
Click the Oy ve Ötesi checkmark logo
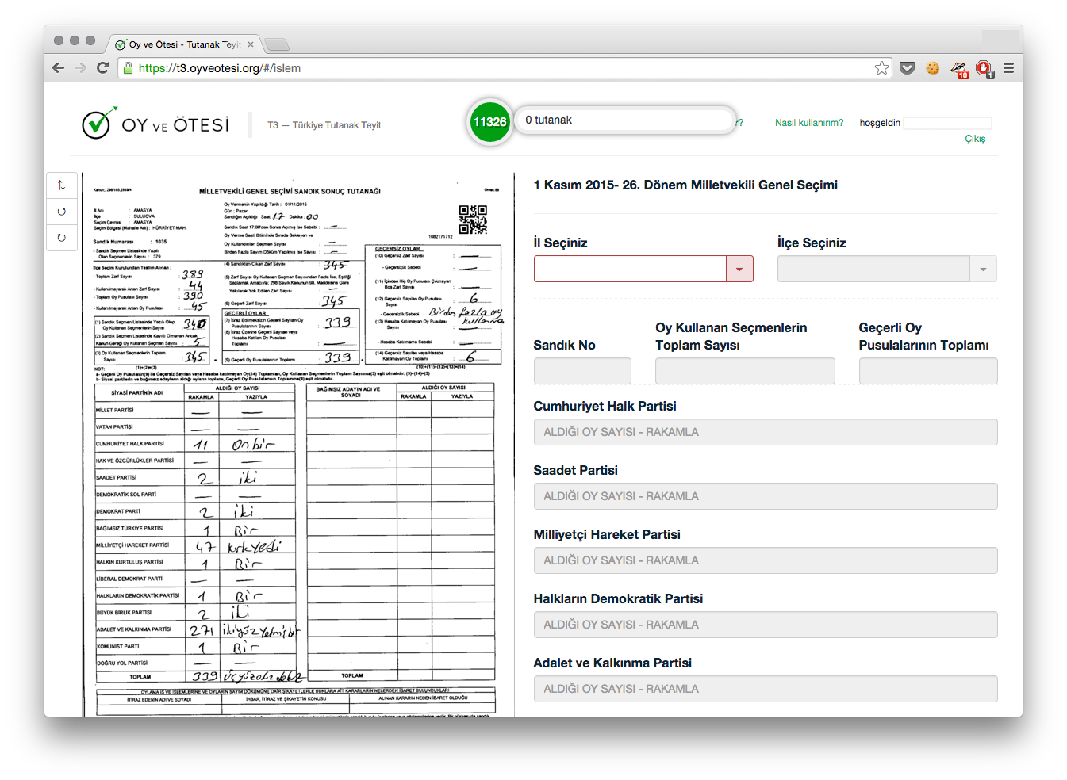98,123
